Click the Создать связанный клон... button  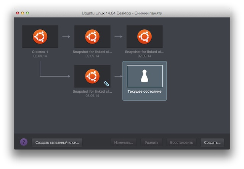click(57, 143)
